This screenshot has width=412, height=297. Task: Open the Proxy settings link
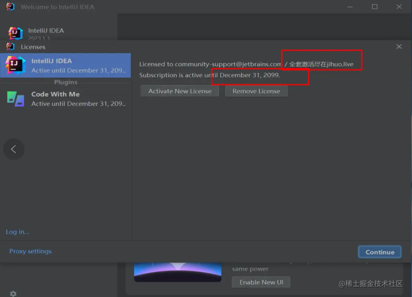[x=30, y=251]
